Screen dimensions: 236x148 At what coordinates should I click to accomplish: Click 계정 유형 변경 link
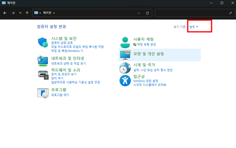tap(146, 44)
